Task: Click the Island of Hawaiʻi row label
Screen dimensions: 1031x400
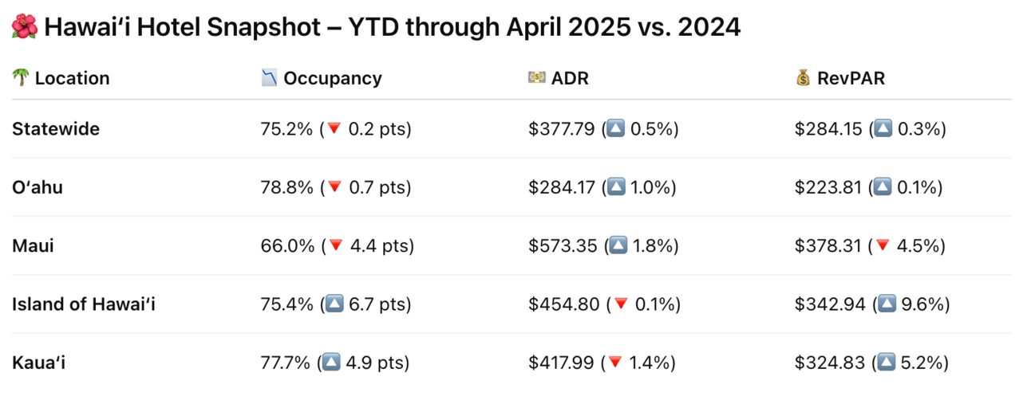Action: (x=84, y=304)
